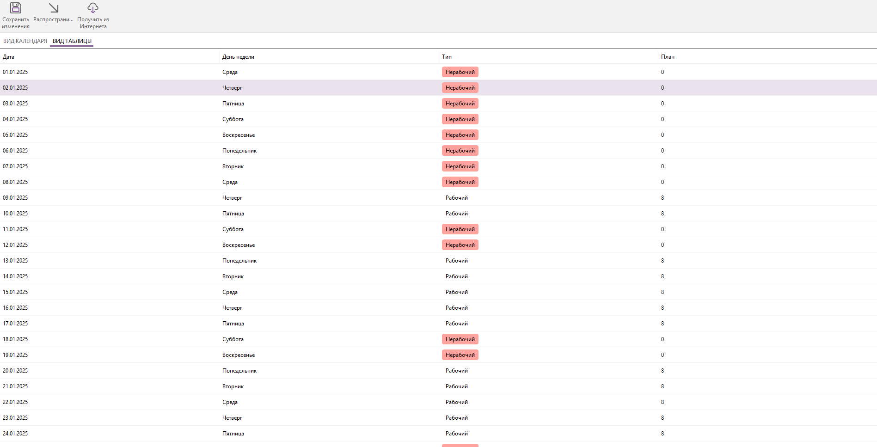Click the Распространи... arrow icon
Screen dimensions: 877x447
tap(54, 8)
